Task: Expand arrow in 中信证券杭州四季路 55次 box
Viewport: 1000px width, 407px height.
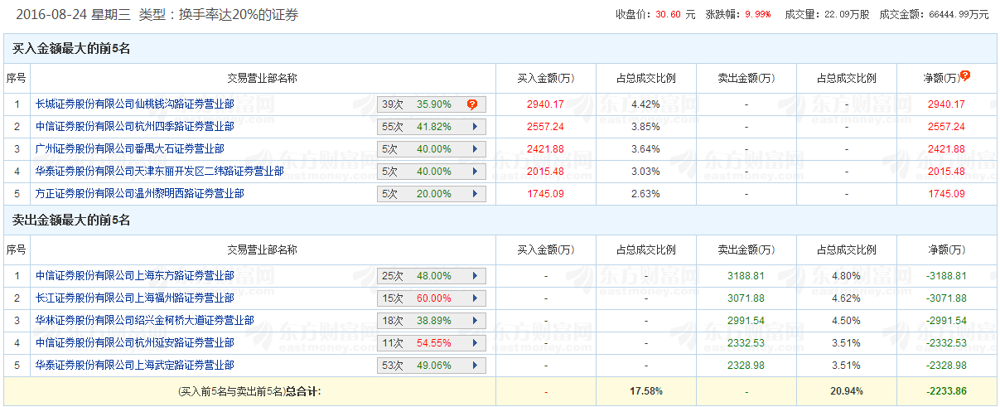Action: 475,127
